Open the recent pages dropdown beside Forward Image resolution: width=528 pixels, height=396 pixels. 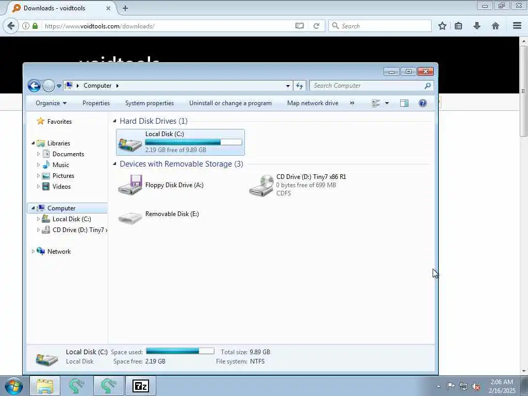tap(59, 86)
